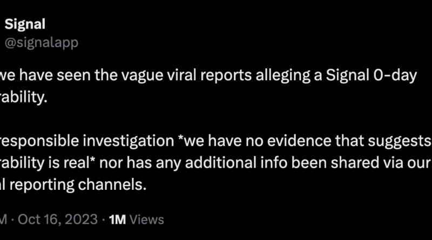
Task: Click the phrase "nor has any" in the tweet
Action: pyautogui.click(x=140, y=163)
